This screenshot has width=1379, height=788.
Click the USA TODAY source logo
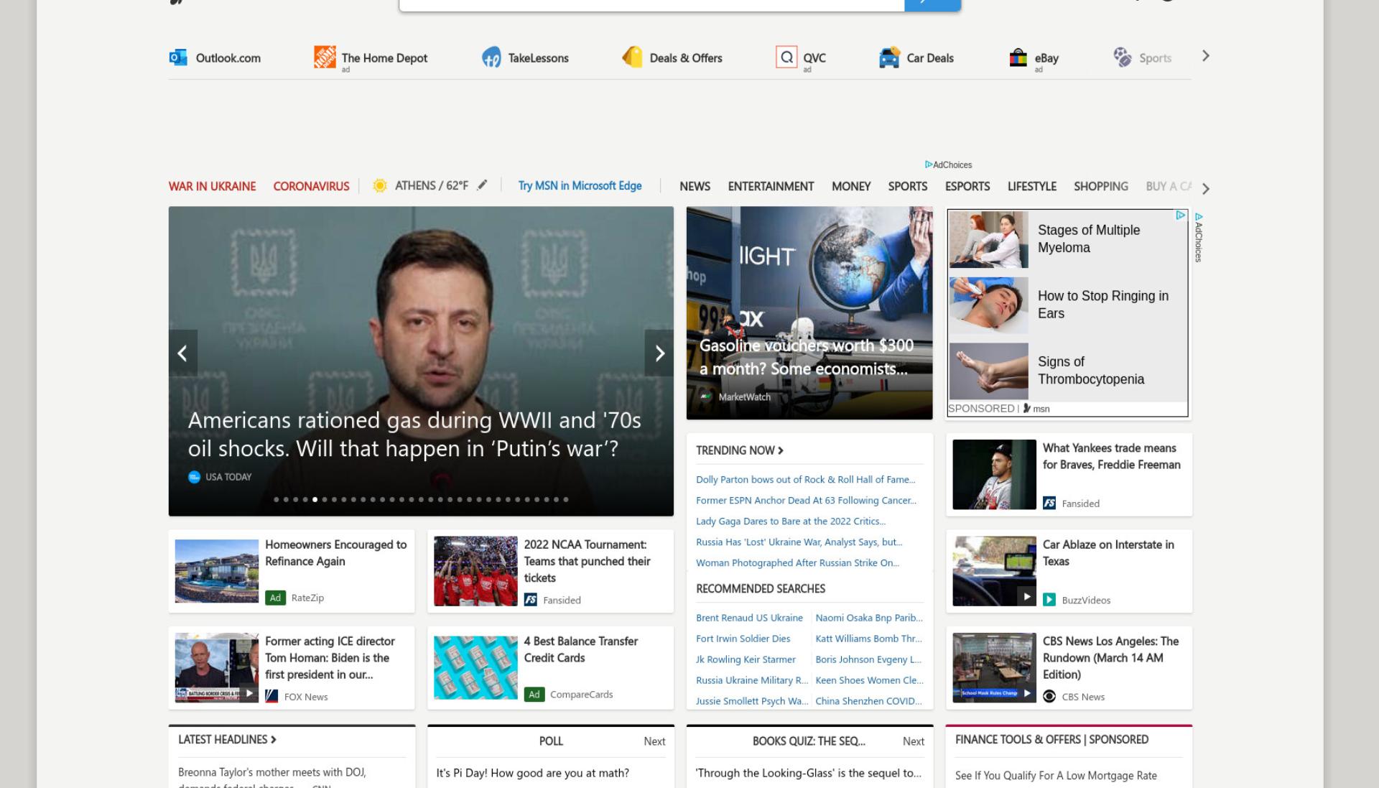(194, 477)
